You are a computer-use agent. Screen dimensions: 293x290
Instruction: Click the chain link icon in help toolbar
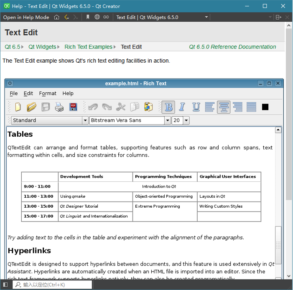pyautogui.click(x=106, y=17)
